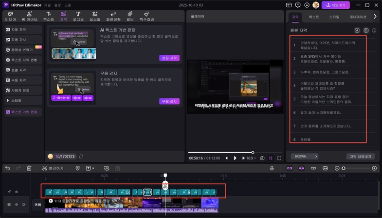This screenshot has height=218, width=382.
Task: Open the 설정 menu in title bar
Action: click(57, 5)
